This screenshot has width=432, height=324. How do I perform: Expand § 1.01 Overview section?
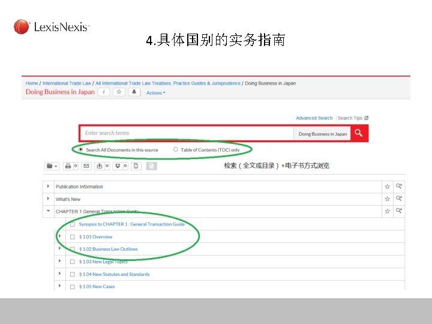59,236
